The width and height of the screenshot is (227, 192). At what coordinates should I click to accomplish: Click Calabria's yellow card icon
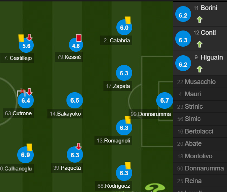click(128, 20)
